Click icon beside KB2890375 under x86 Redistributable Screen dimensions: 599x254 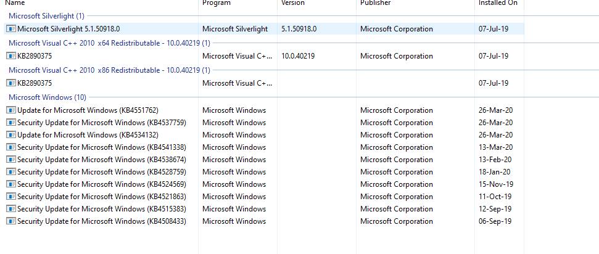(x=11, y=83)
